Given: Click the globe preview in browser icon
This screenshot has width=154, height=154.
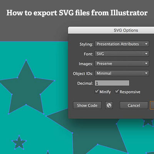Looking at the screenshot, I should (x=109, y=105).
